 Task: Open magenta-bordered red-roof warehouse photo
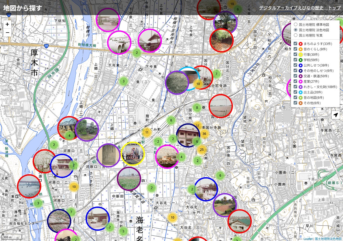[150, 40]
